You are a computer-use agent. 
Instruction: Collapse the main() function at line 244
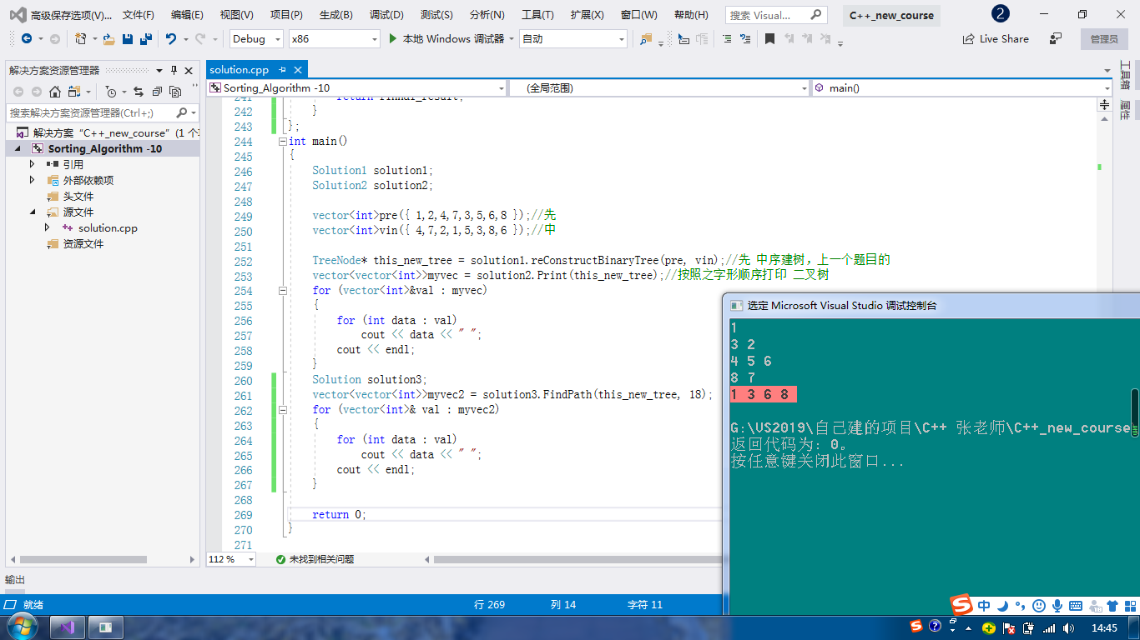[282, 142]
